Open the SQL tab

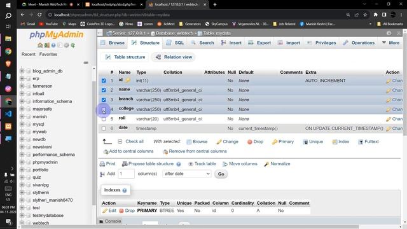(175, 43)
